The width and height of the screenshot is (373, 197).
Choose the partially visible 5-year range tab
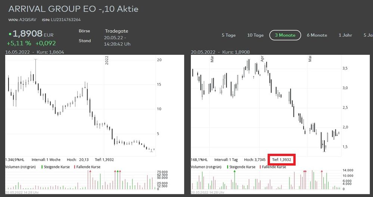click(x=368, y=35)
